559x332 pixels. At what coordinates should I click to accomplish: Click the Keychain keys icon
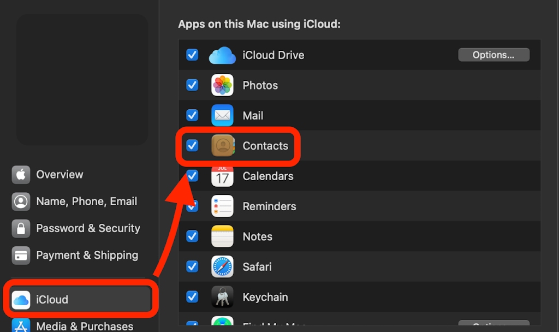coord(222,297)
